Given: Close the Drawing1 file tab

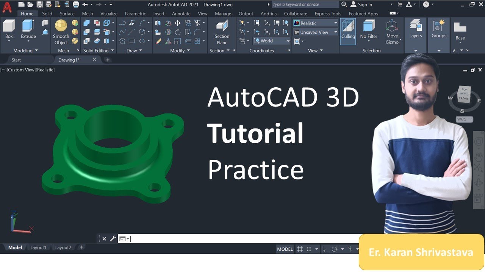Looking at the screenshot, I should click(94, 60).
